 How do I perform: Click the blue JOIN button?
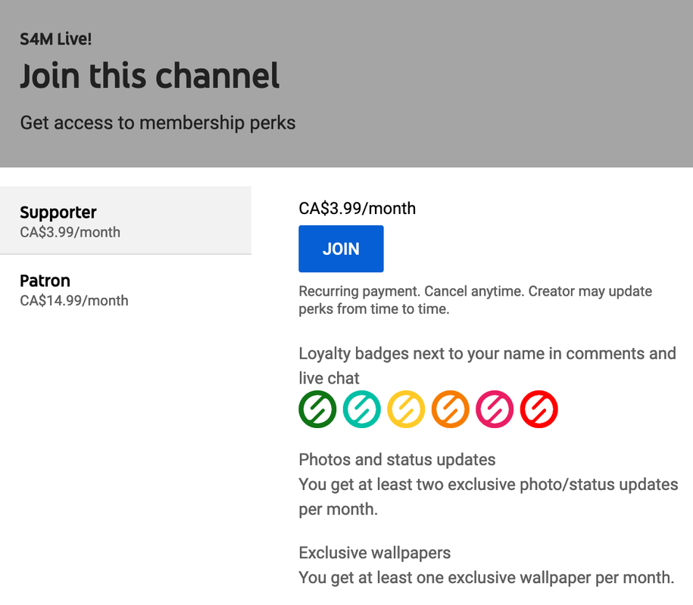point(341,249)
